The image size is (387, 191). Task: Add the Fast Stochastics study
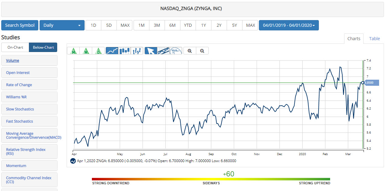click(x=29, y=121)
